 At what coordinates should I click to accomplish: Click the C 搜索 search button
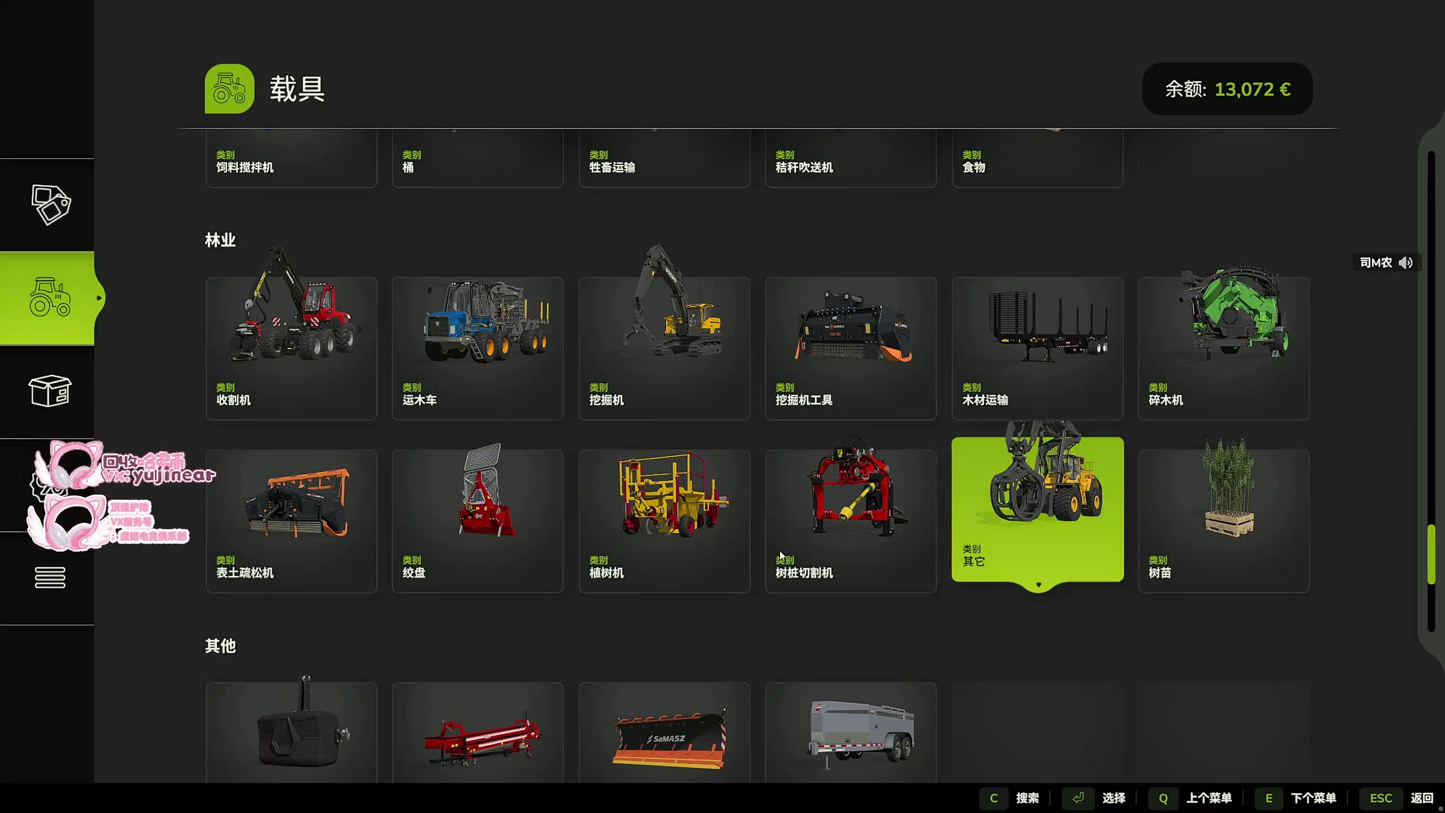tap(1009, 798)
